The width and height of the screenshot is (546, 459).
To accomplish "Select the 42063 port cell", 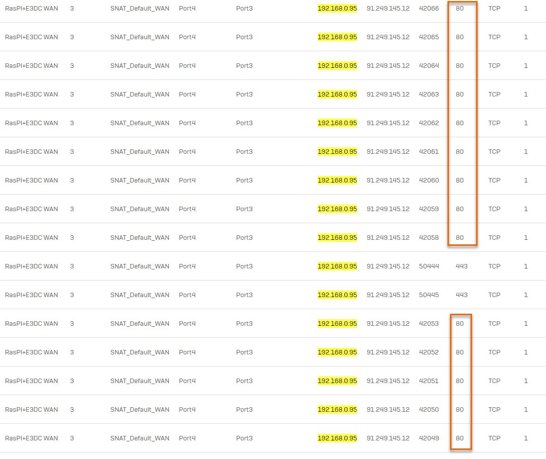I will (x=429, y=95).
